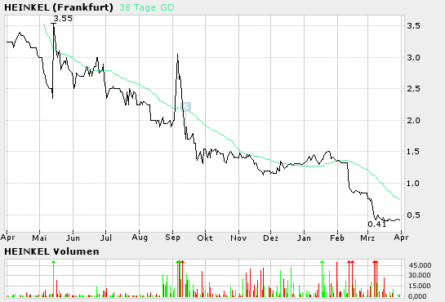Select the Mrz label on the time axis

point(367,238)
